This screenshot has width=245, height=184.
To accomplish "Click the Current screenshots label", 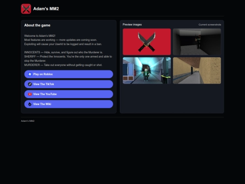I will click(210, 25).
